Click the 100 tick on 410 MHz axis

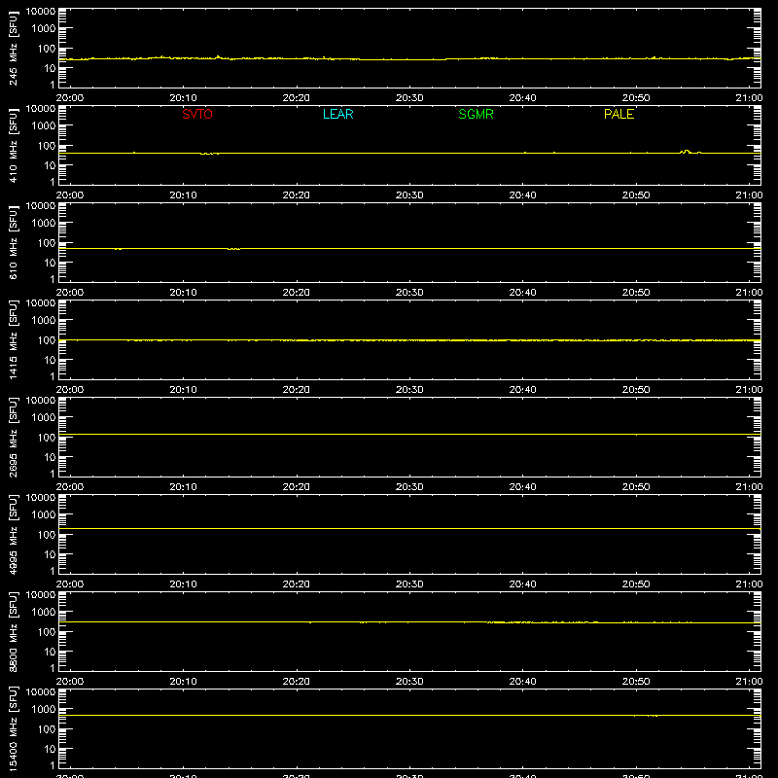pyautogui.click(x=48, y=146)
